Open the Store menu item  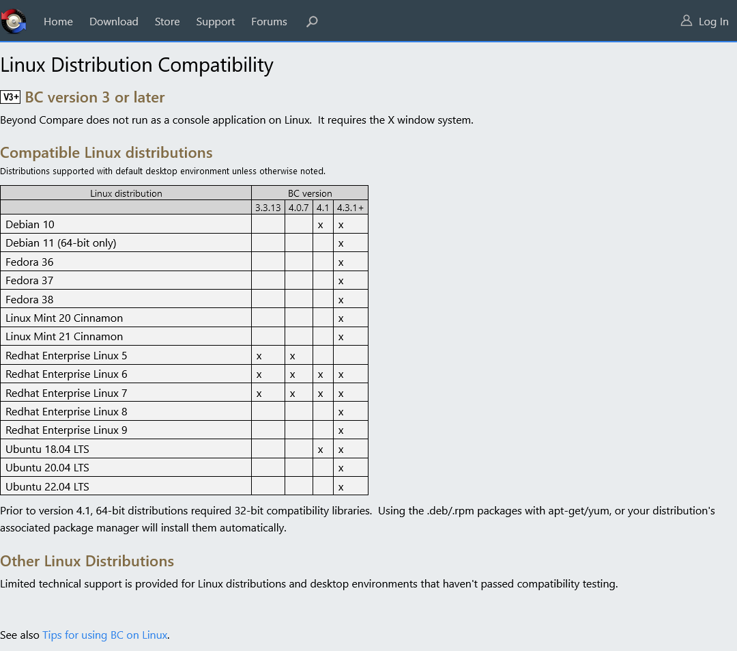[x=167, y=22]
